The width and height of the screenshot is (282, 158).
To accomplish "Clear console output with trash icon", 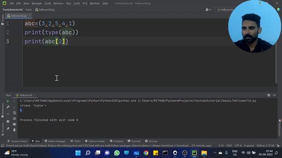I will pos(15,130).
